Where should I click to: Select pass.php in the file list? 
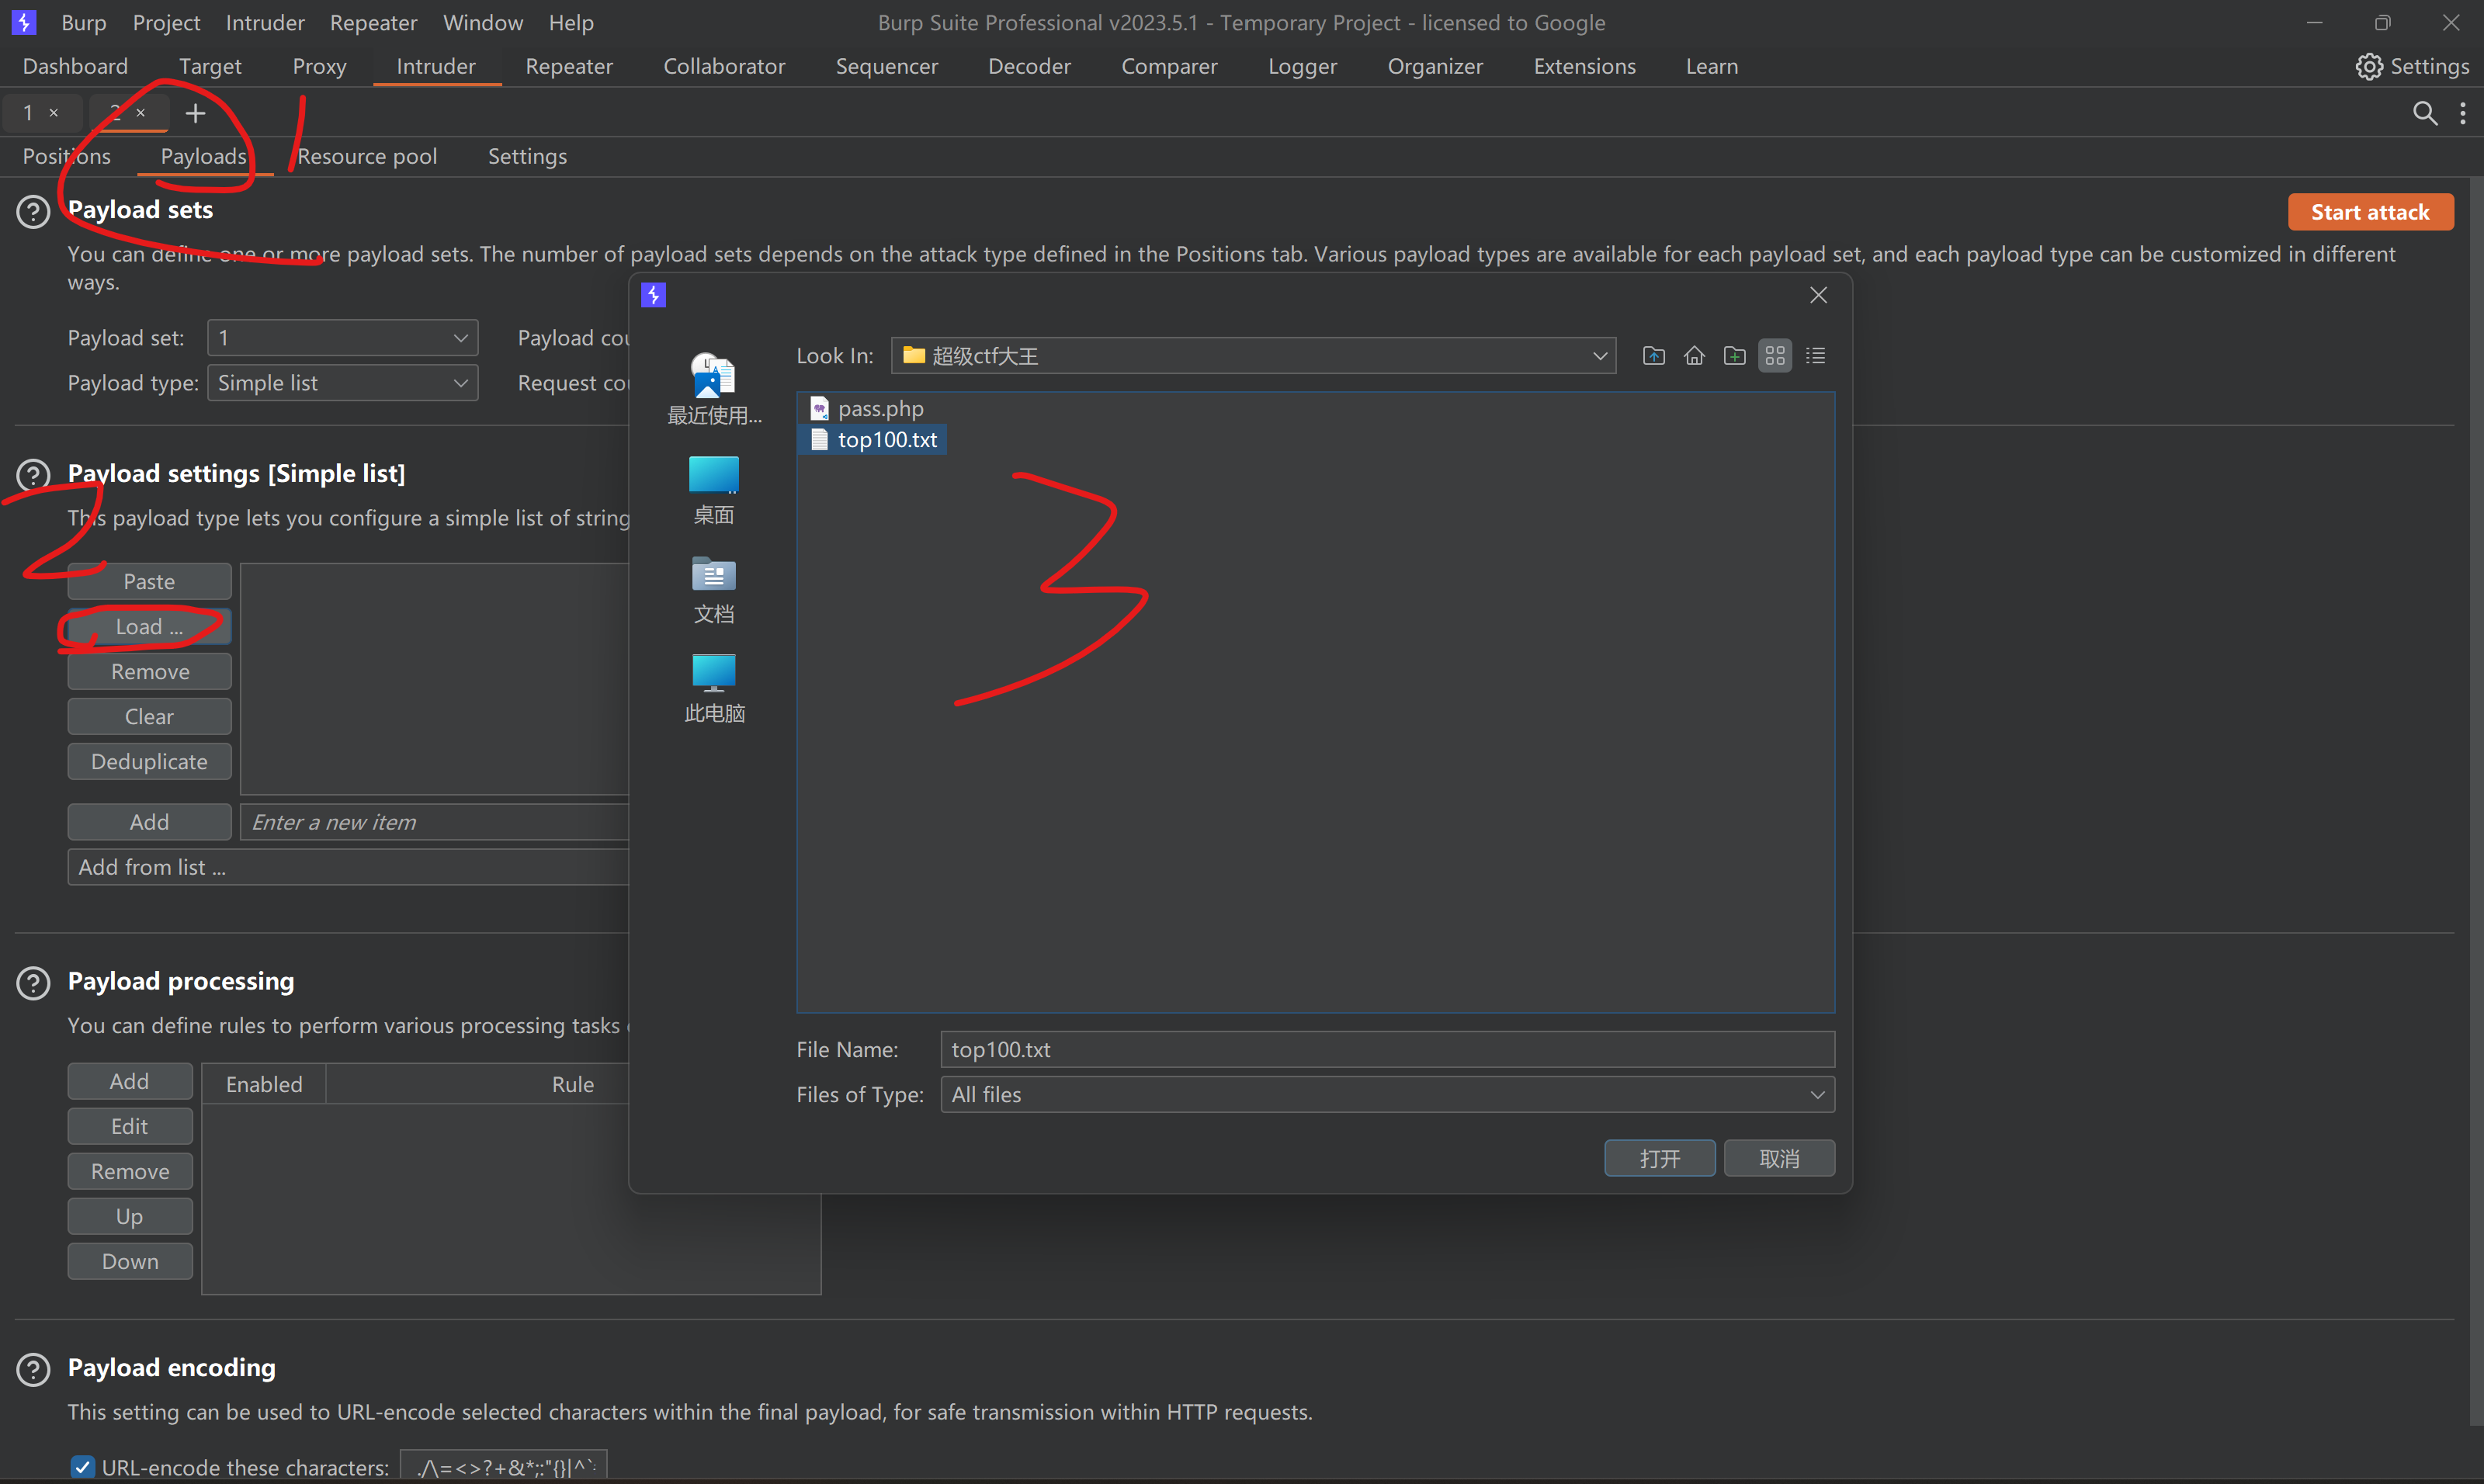click(879, 408)
